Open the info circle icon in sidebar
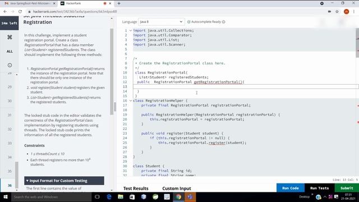 click(10, 65)
